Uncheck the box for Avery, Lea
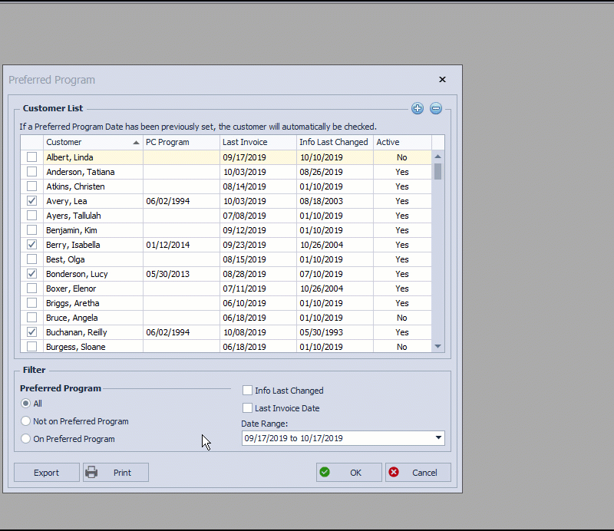Viewport: 614px width, 531px height. tap(31, 201)
